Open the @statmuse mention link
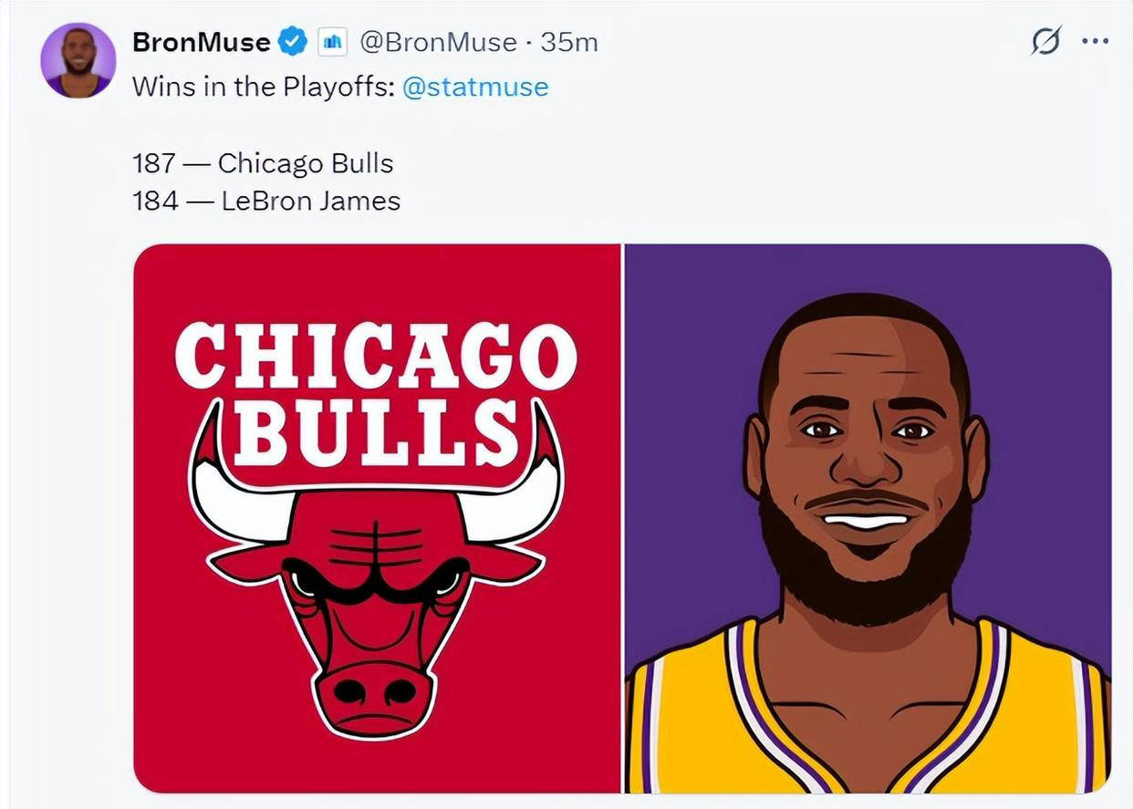Viewport: 1133px width, 809px height. 475,87
